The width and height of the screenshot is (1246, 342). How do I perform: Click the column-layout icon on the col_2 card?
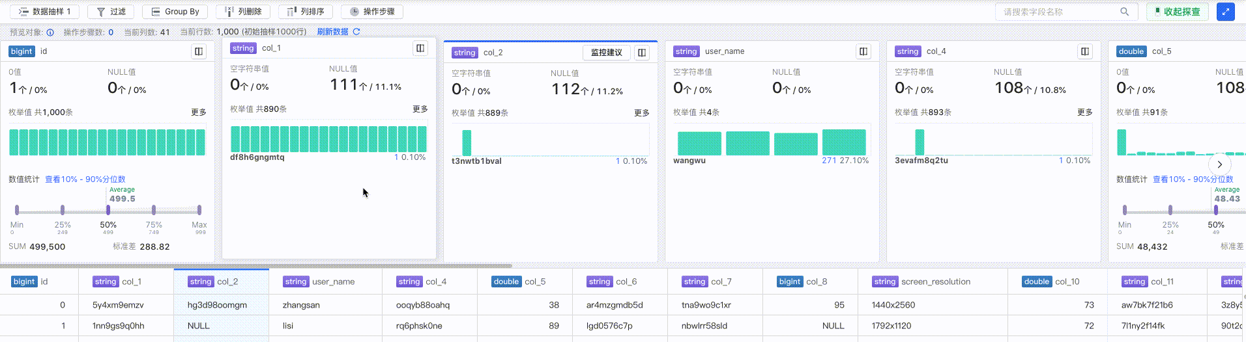click(642, 53)
